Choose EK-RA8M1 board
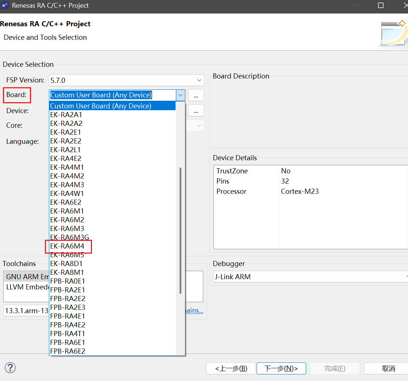 [x=112, y=273]
